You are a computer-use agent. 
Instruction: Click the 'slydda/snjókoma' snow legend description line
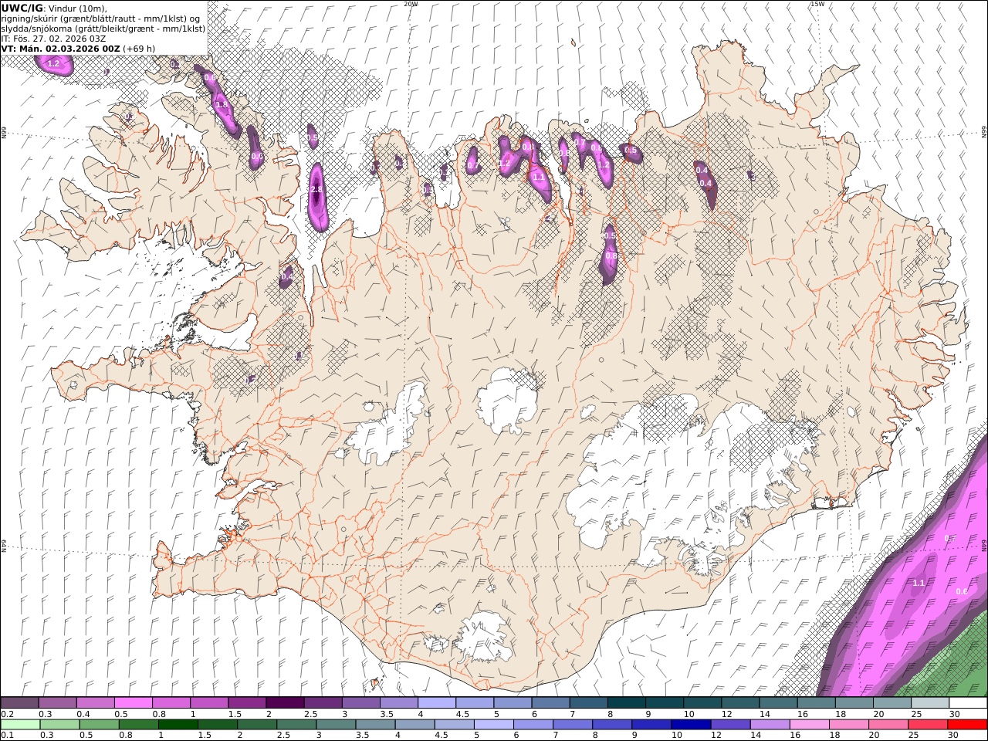coord(103,29)
